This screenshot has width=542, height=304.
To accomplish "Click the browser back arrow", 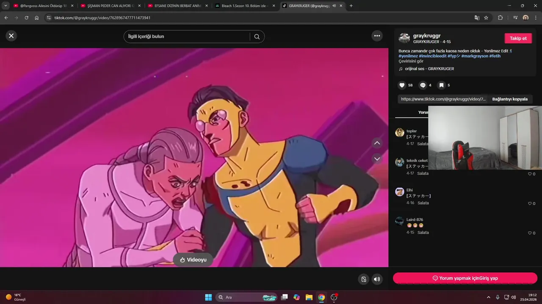I will 6,18.
